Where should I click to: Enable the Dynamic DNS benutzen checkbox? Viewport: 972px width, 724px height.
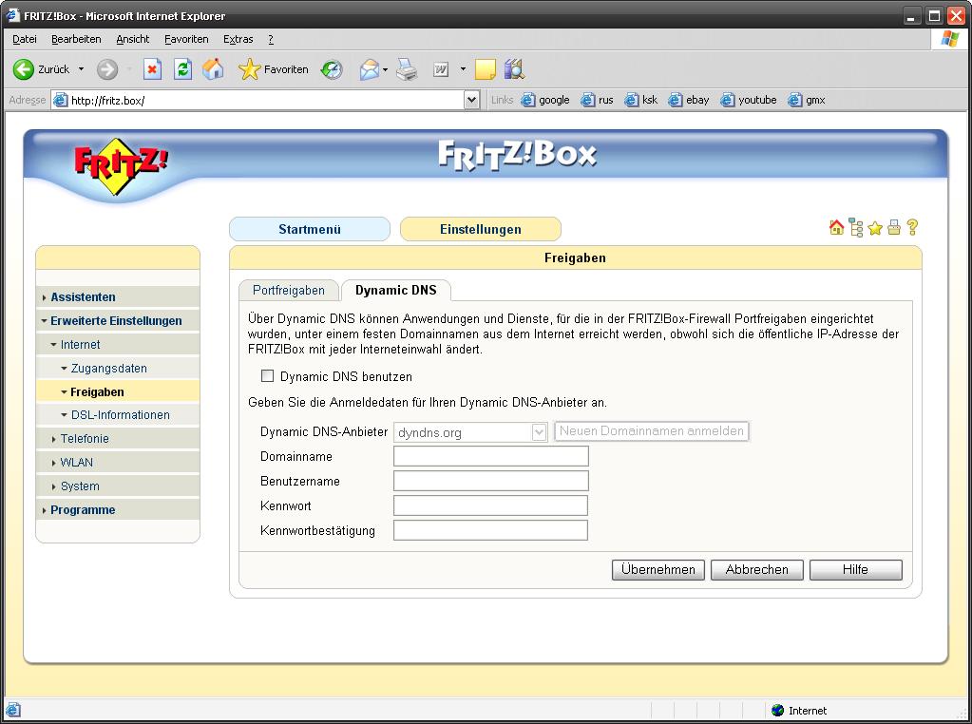(267, 376)
